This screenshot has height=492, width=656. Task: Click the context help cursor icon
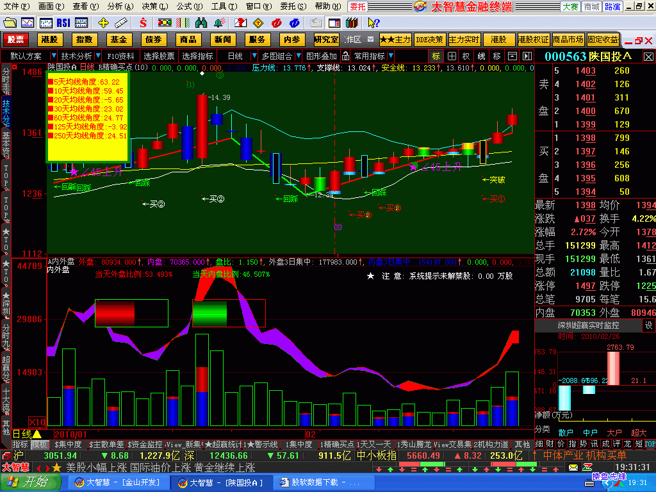point(373,22)
